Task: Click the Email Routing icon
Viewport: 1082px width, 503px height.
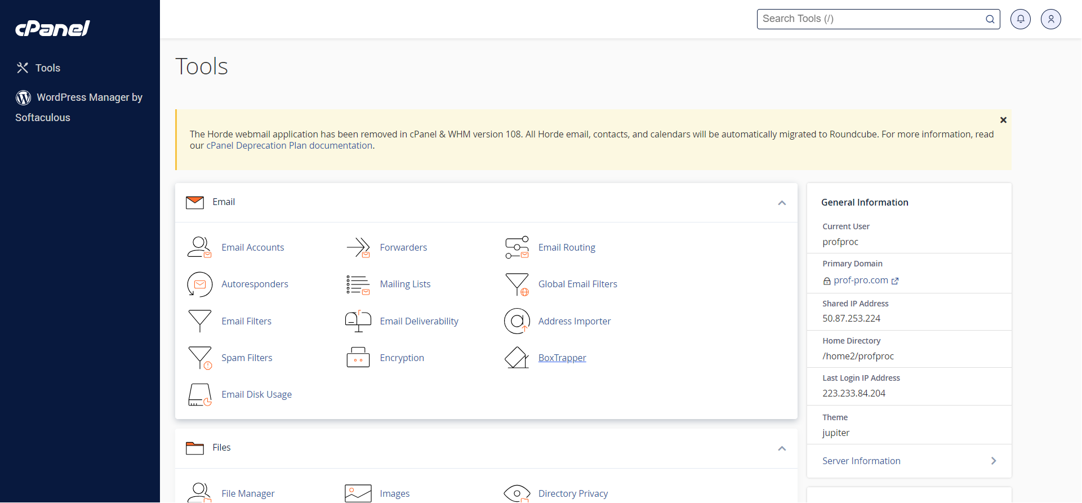Action: (517, 247)
